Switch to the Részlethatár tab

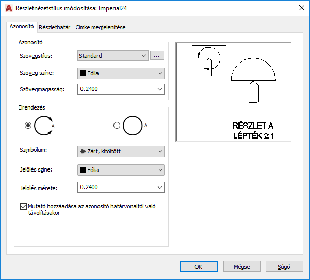(x=55, y=27)
